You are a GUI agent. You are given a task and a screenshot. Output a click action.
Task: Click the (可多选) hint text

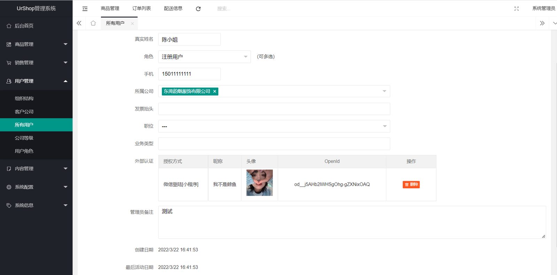point(266,57)
